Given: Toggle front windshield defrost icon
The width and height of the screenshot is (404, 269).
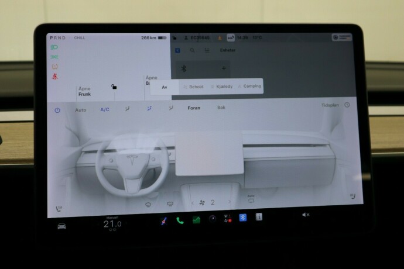Looking at the screenshot, I should click(x=148, y=205).
